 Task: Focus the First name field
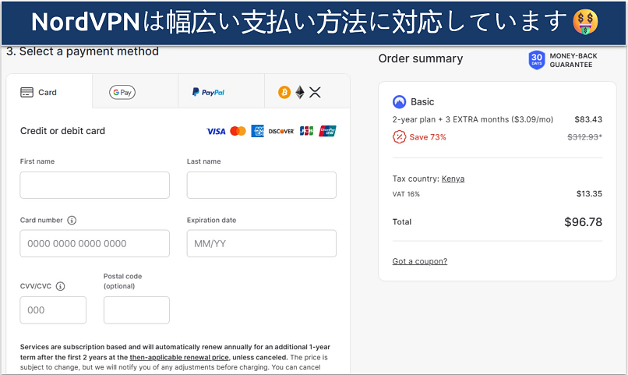coord(94,186)
